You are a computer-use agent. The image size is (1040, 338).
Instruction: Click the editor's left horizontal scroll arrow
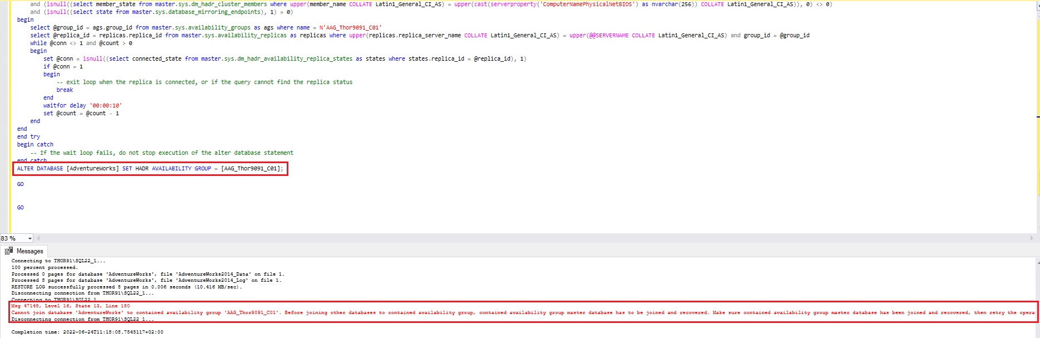[x=38, y=238]
